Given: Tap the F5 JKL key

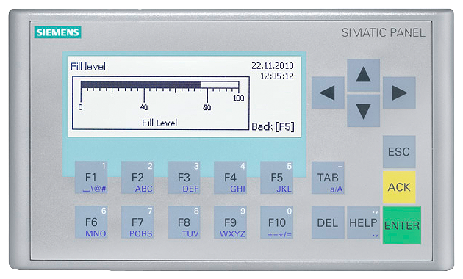Looking at the screenshot, I should point(276,178).
